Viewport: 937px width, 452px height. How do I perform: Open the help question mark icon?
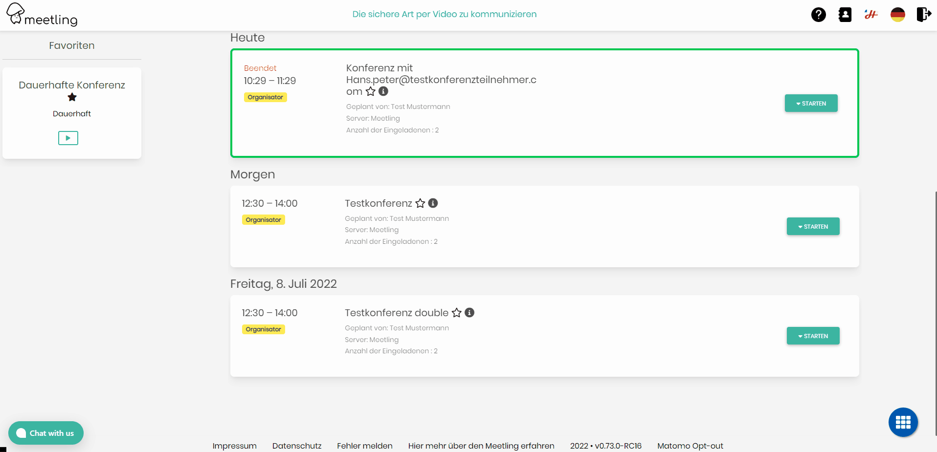818,15
